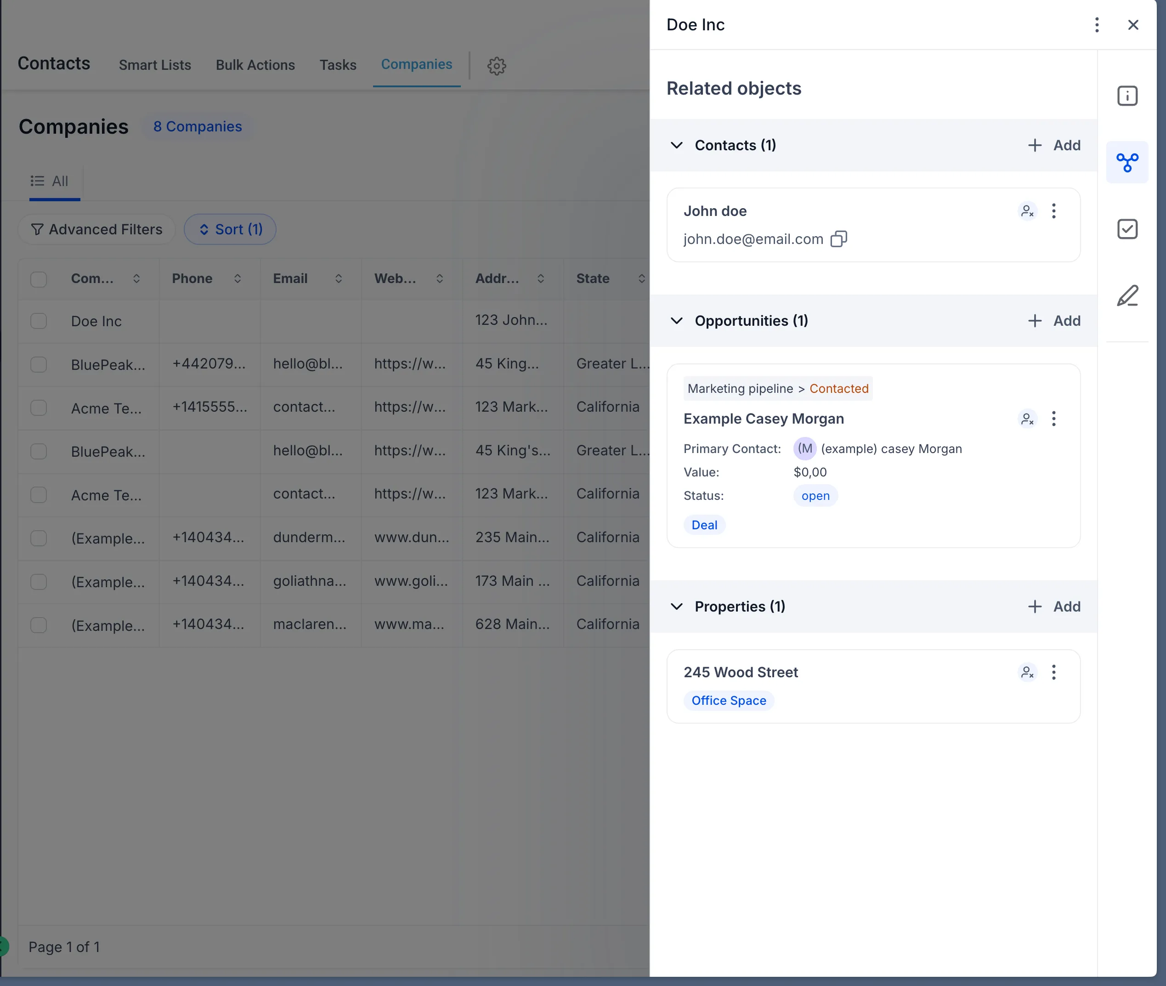The height and width of the screenshot is (986, 1166).
Task: Sort the Phone column
Action: pyautogui.click(x=238, y=278)
